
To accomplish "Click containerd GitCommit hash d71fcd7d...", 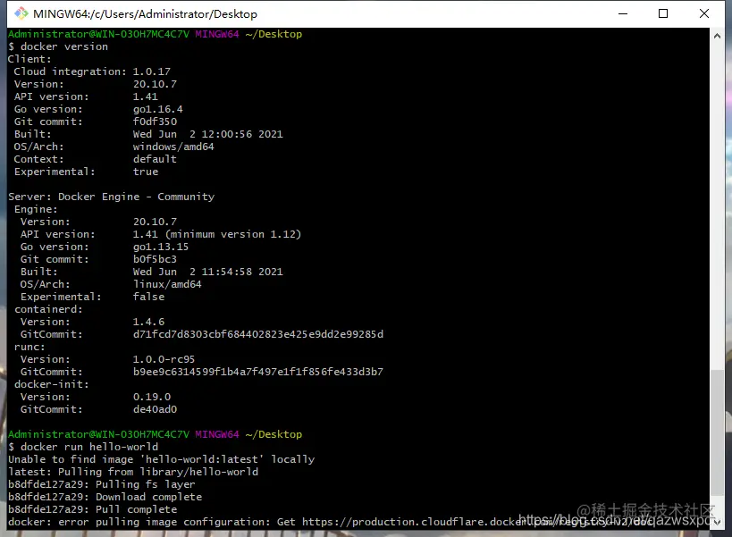I will (x=258, y=334).
